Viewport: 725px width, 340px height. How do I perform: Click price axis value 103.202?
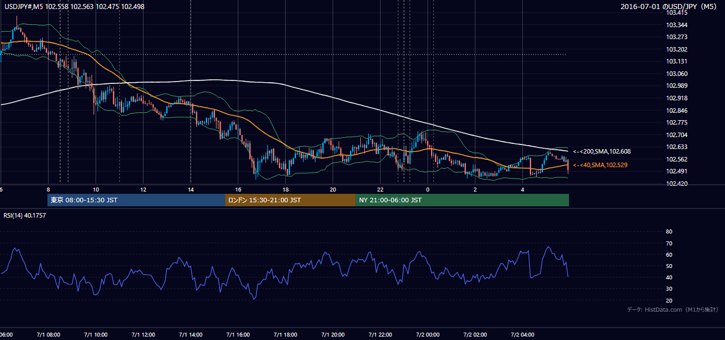677,49
